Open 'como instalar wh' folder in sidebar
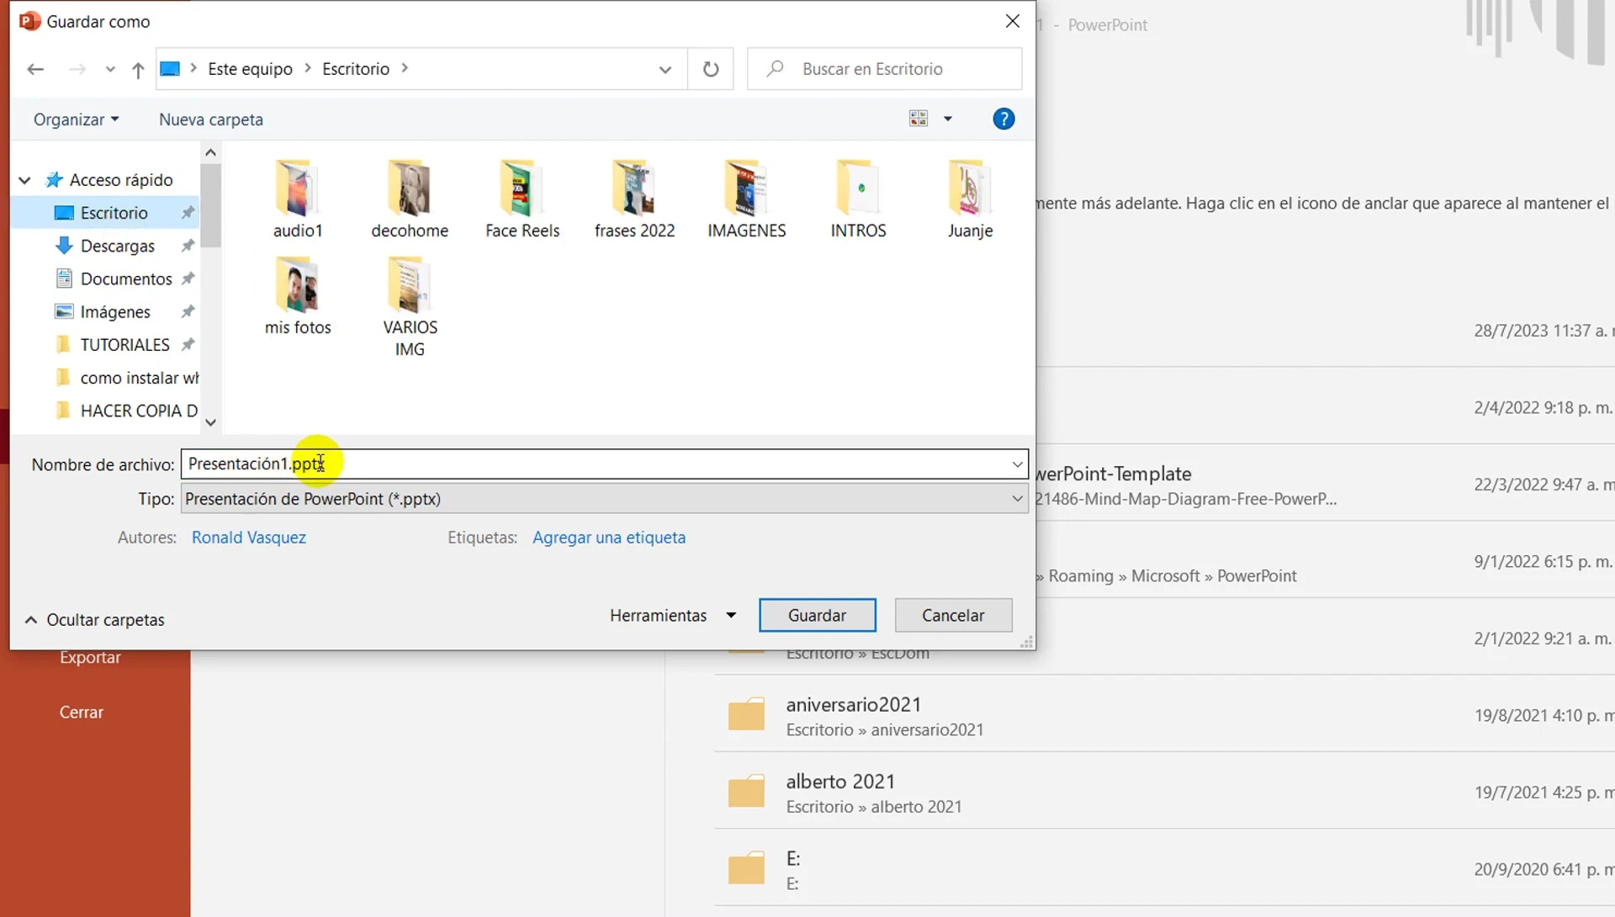Image resolution: width=1615 pixels, height=917 pixels. pos(139,378)
